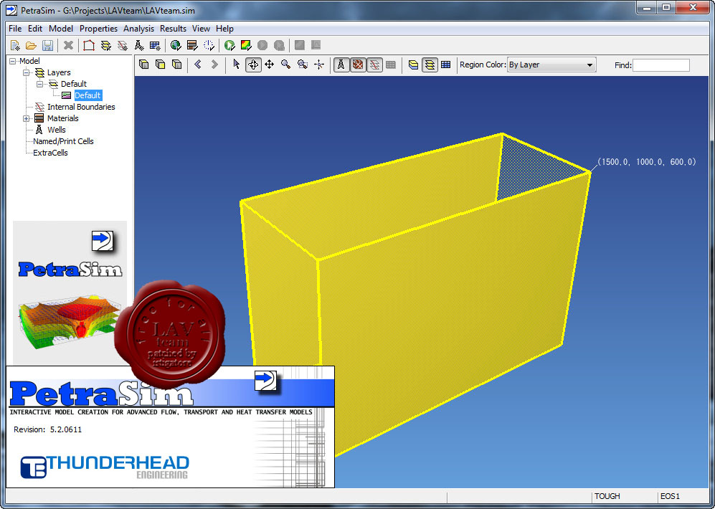Add a well using derrick toolbar icon
This screenshot has height=509, width=715.
coord(139,45)
